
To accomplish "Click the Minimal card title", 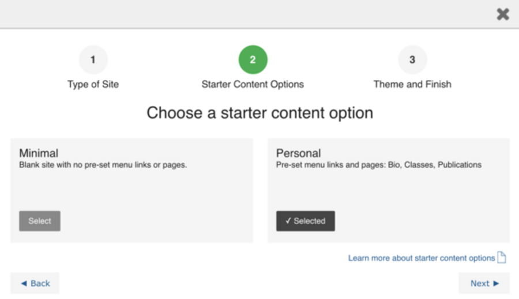I will coord(39,153).
